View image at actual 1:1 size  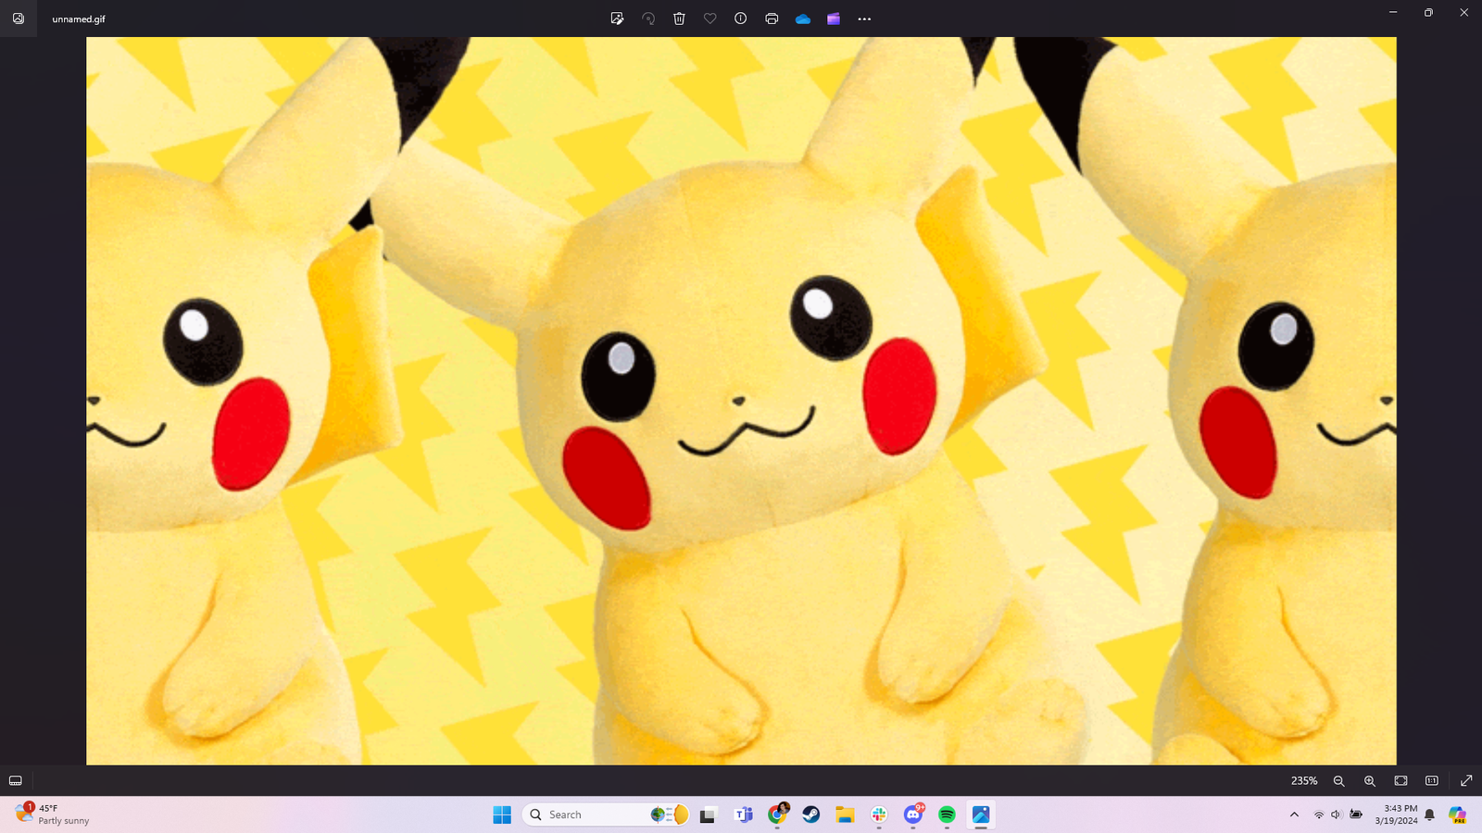[x=1432, y=780]
